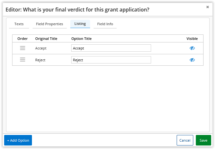Cancel the editor changes
Viewport: 215px width, 149px height.
[x=185, y=140]
